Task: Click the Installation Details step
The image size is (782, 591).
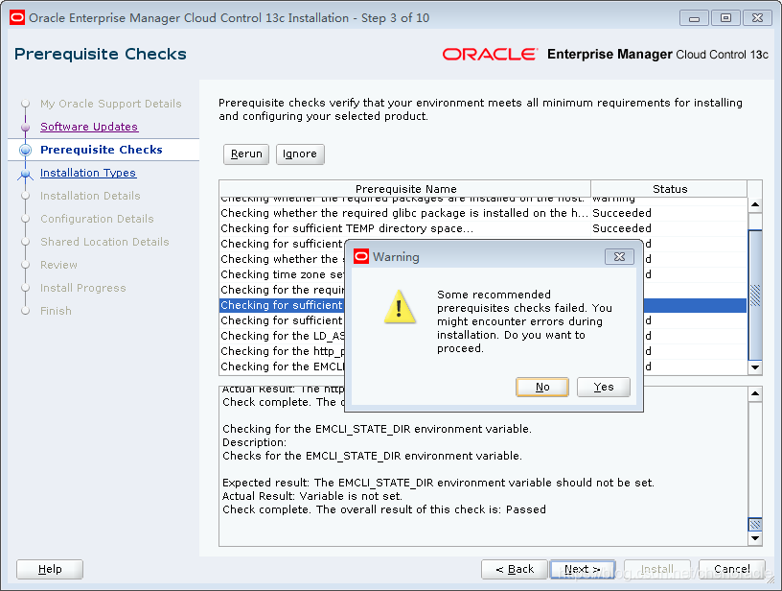Action: point(90,196)
